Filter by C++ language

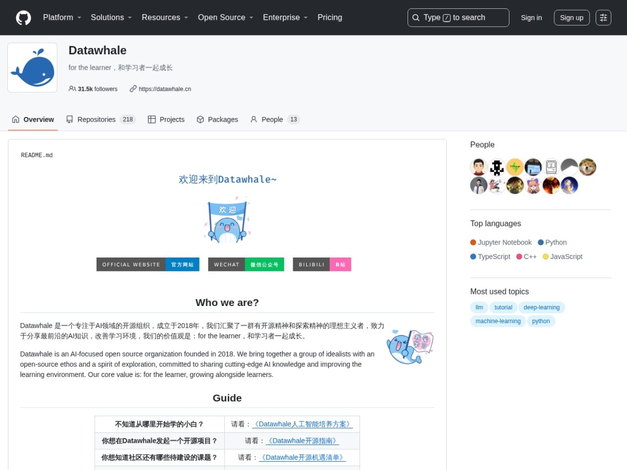point(527,256)
